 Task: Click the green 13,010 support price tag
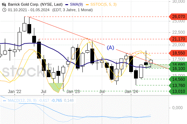pyautogui.click(x=178, y=91)
